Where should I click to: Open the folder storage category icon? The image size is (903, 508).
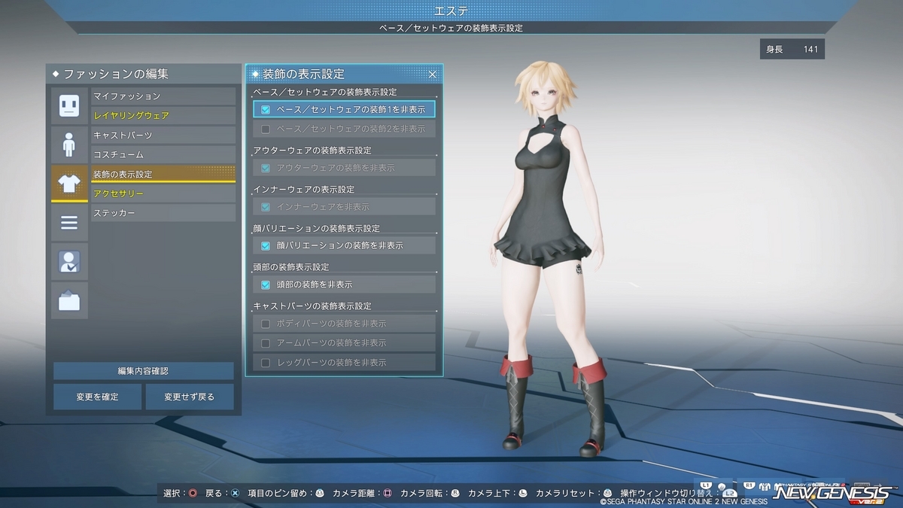click(69, 300)
